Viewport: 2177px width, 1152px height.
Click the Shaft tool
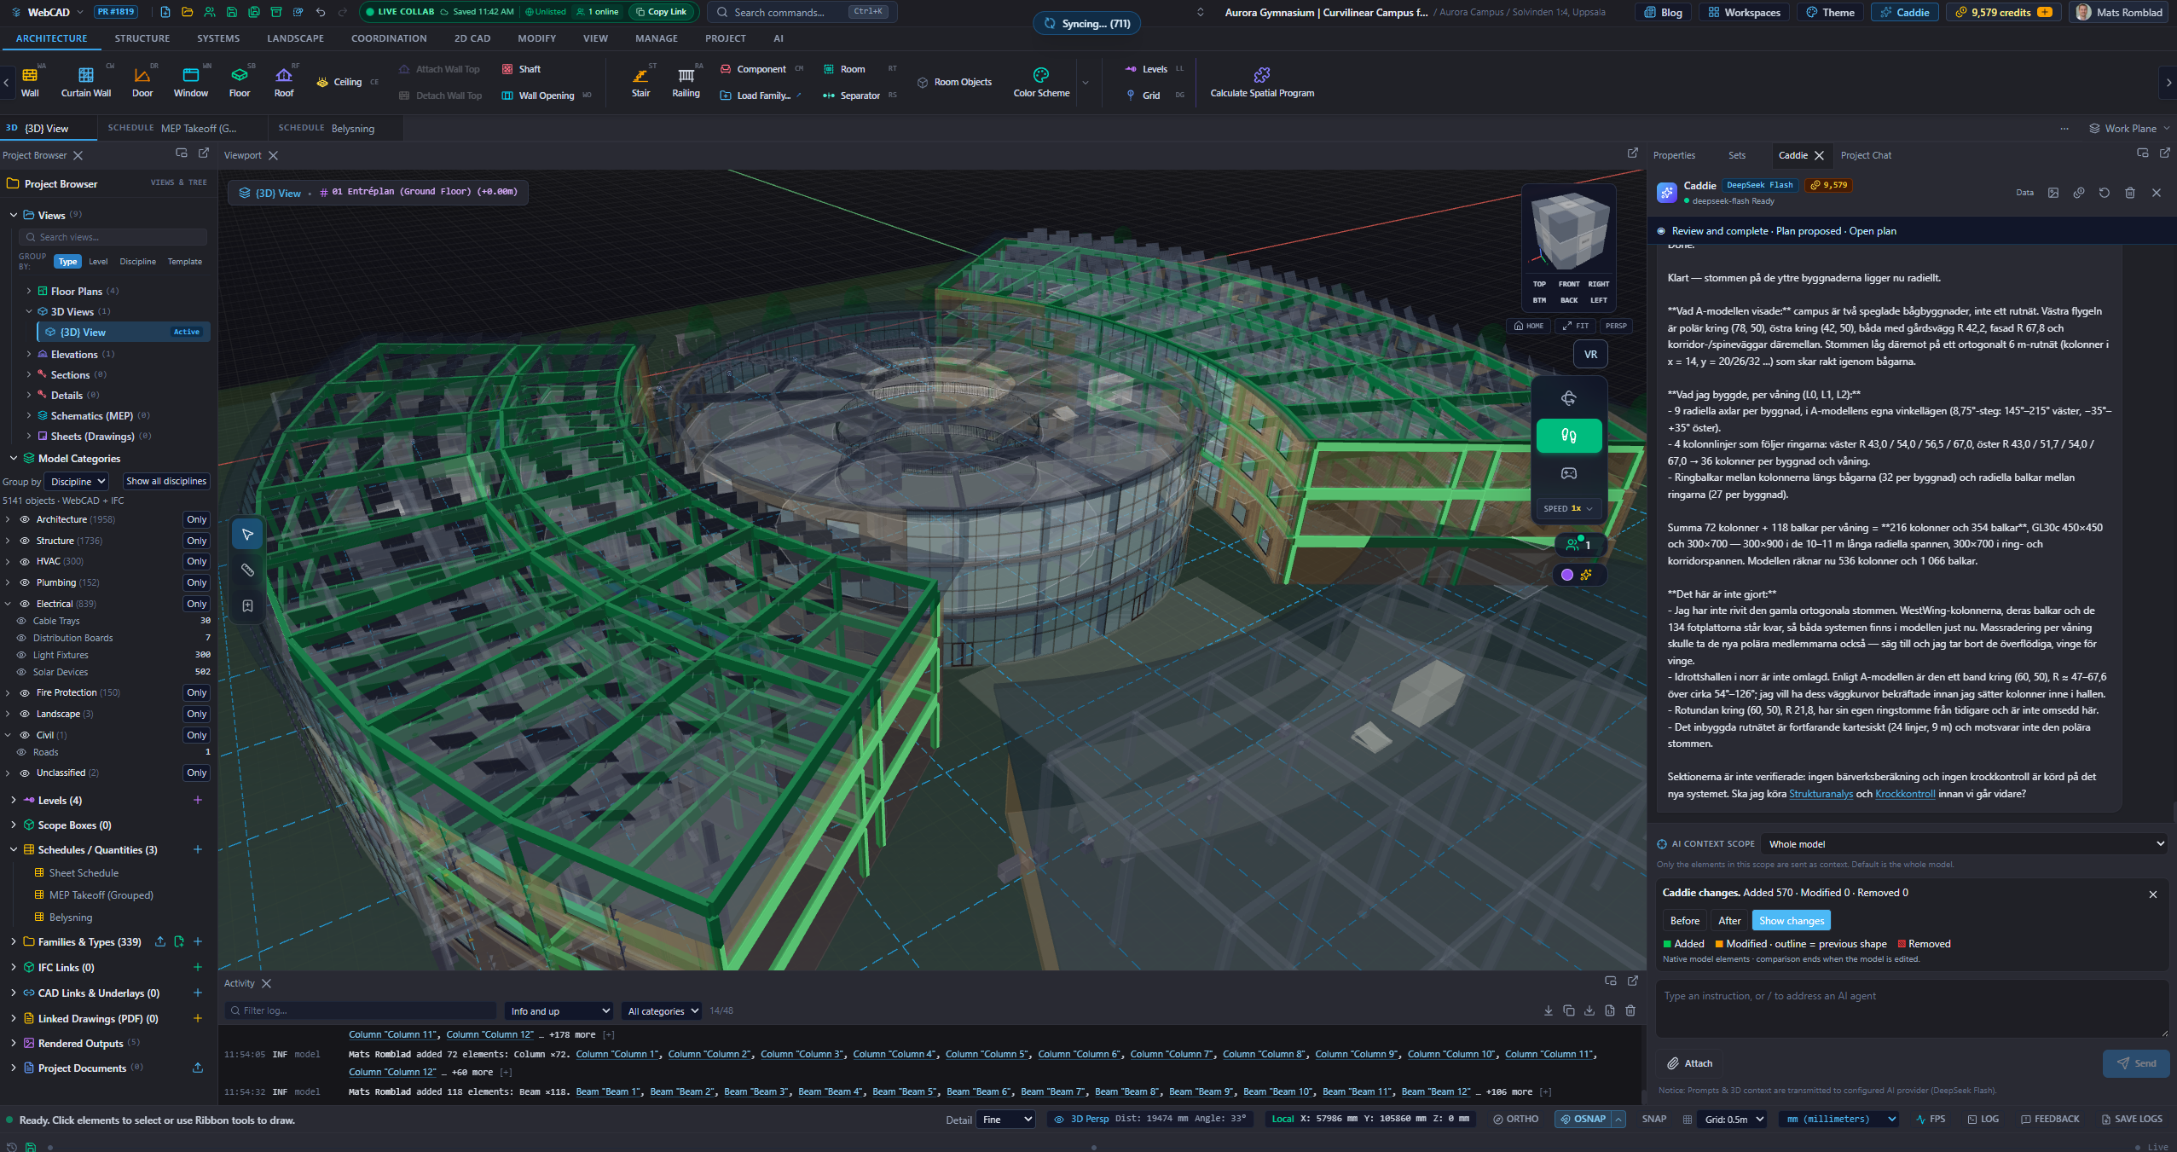pyautogui.click(x=521, y=69)
